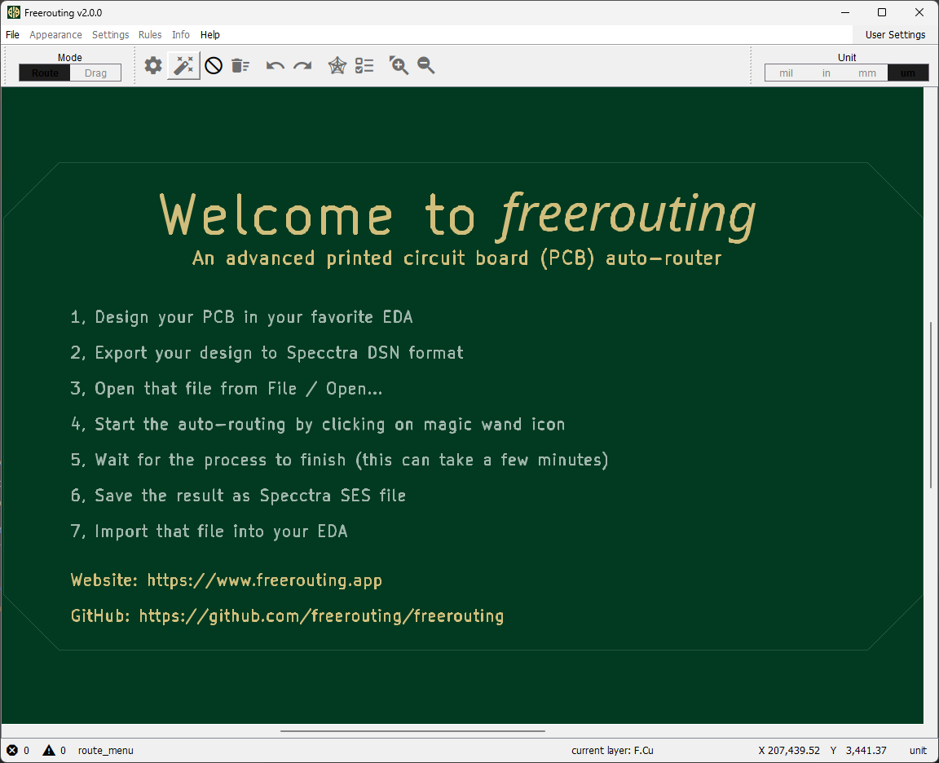Click the cancel (circle-slash) toolbar icon

214,65
